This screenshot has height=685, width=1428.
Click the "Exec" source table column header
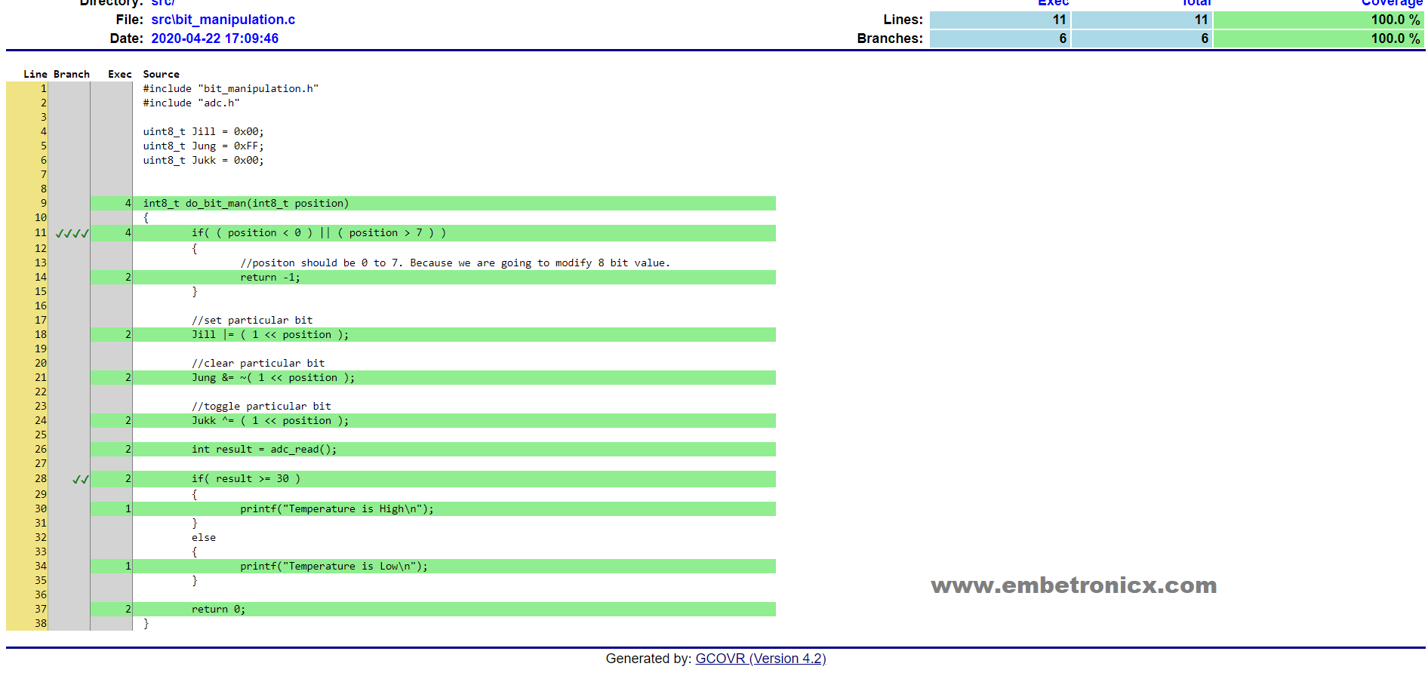point(120,74)
